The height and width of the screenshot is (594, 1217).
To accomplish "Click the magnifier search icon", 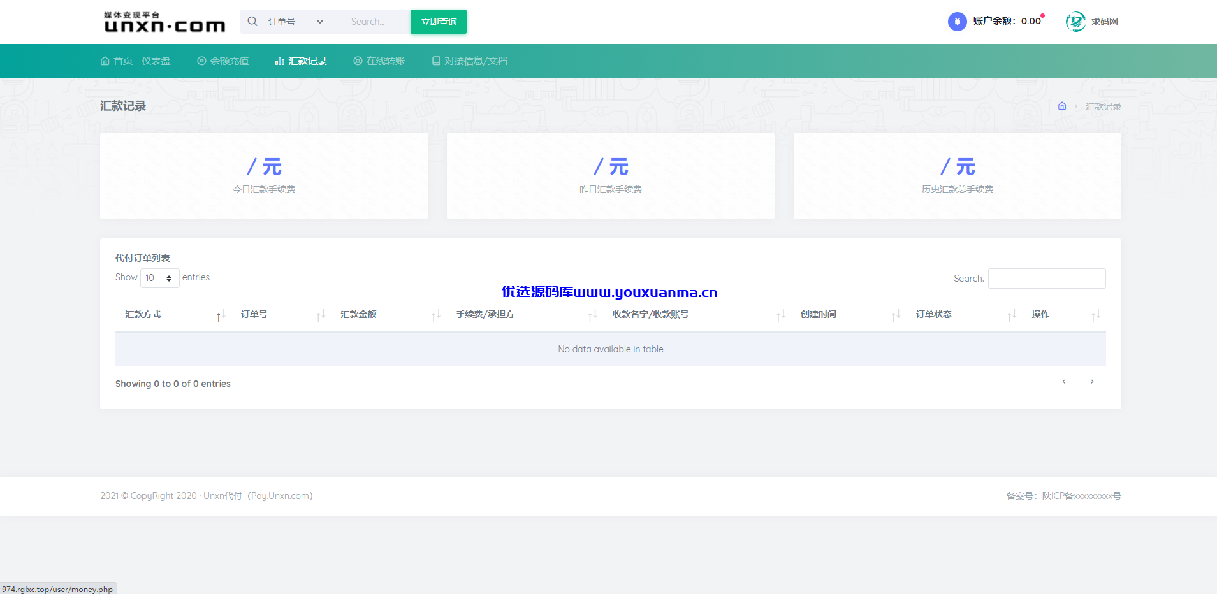I will point(252,21).
